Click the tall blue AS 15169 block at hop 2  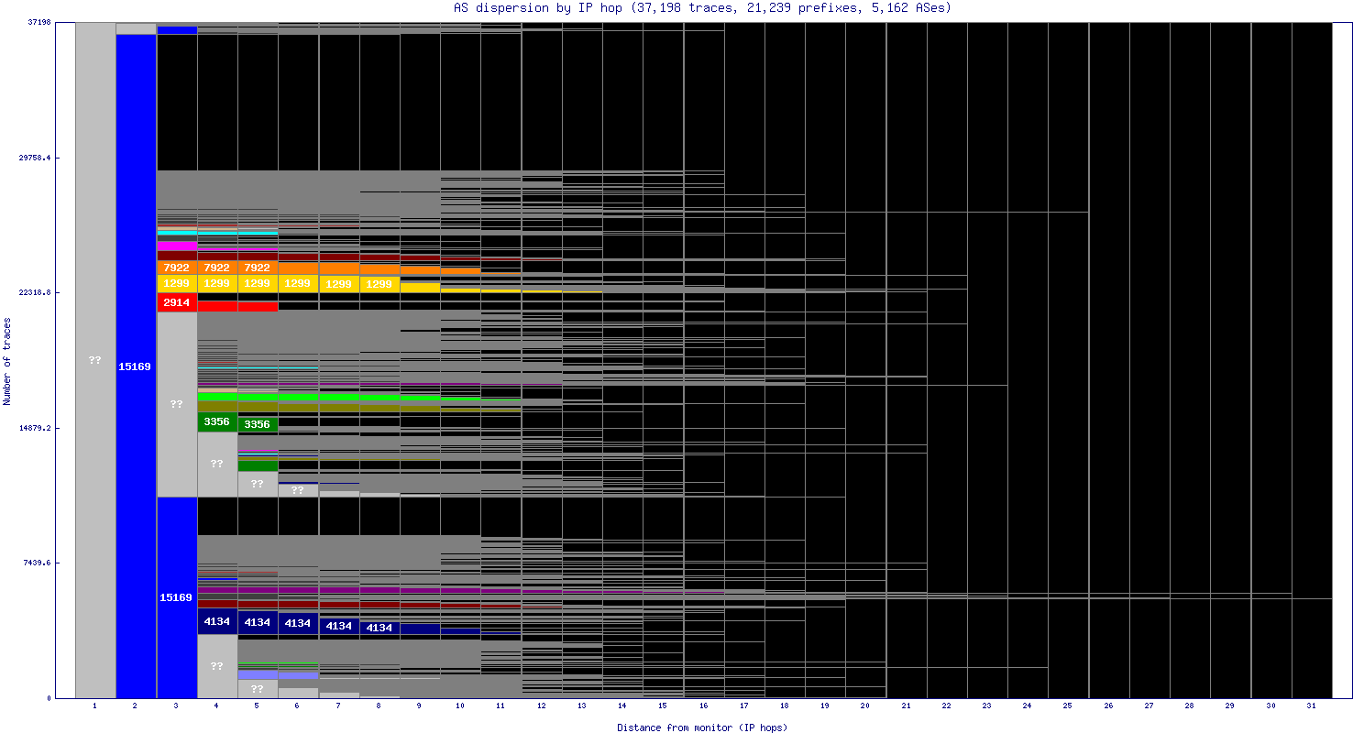[x=136, y=366]
